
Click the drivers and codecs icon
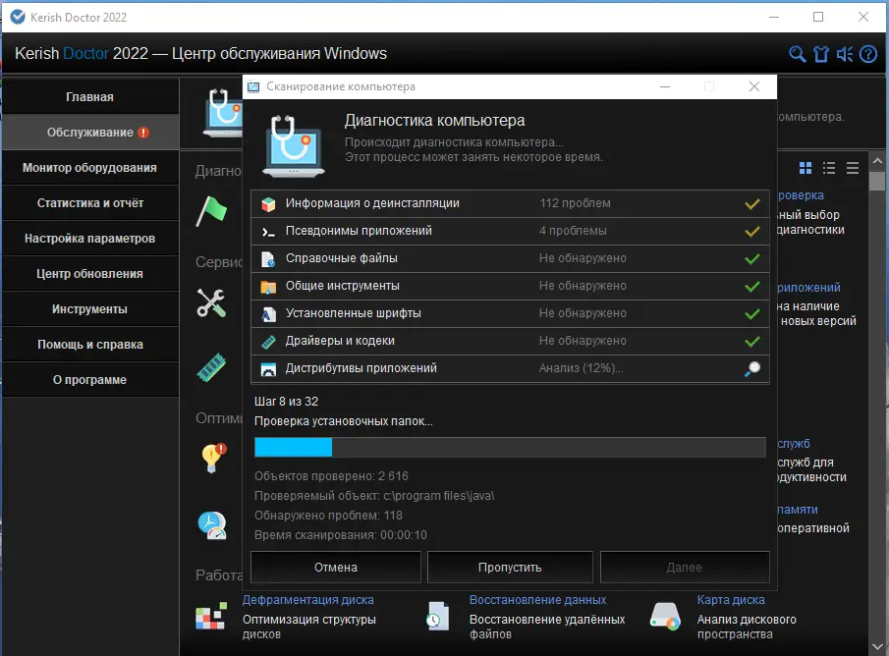268,342
